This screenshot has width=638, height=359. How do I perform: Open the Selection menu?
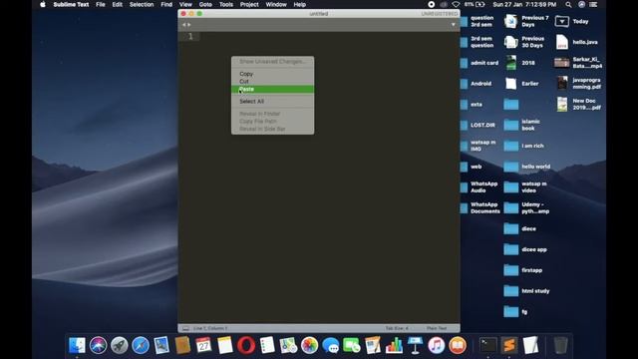pyautogui.click(x=142, y=4)
